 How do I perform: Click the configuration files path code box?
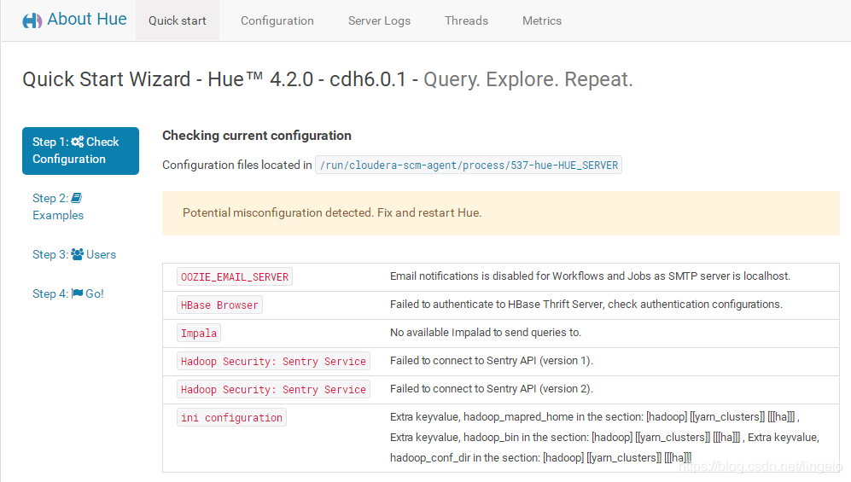(x=469, y=166)
